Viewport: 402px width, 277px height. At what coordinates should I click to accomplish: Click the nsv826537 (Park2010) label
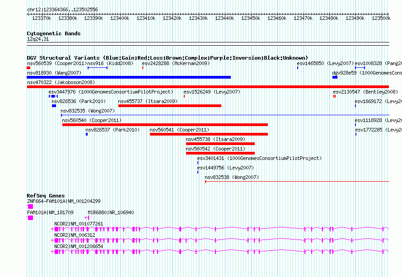pos(112,130)
